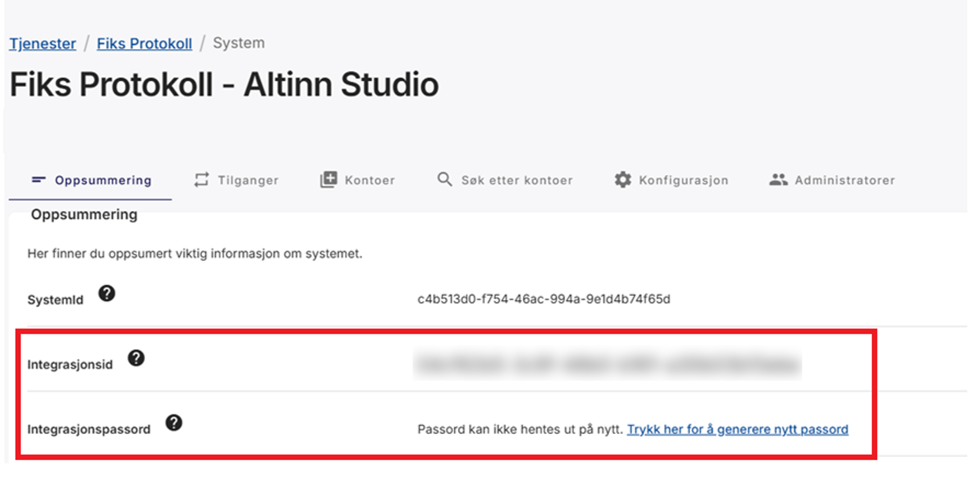Click the Kontoer add-card icon

tap(329, 179)
